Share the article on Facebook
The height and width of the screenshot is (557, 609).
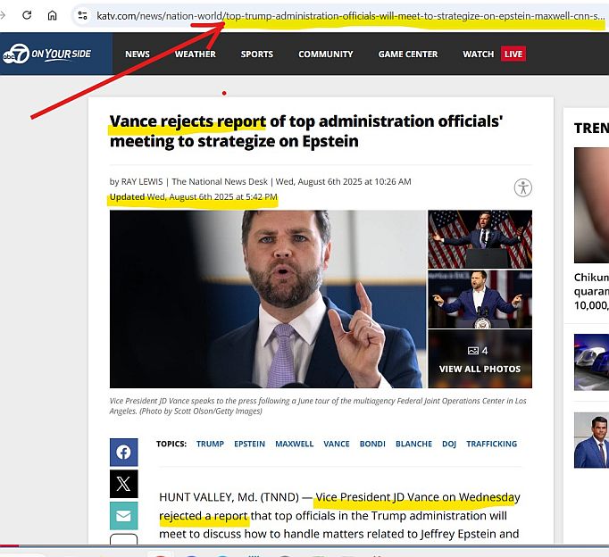click(123, 453)
